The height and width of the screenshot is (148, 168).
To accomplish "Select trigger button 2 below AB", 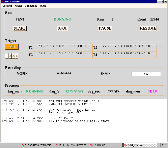I will click(x=10, y=56).
